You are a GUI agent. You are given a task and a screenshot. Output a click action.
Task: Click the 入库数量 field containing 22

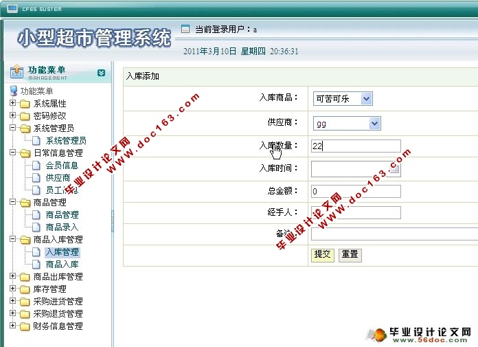(x=356, y=146)
